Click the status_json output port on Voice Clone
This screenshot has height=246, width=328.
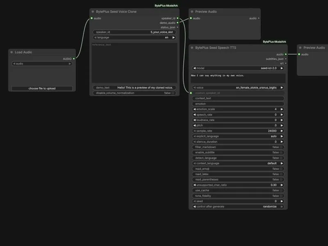(x=178, y=27)
